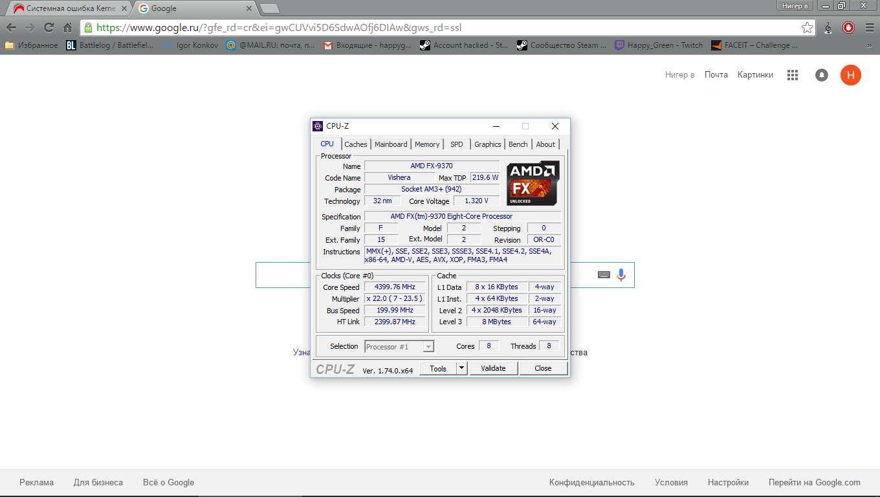Open the Mainboard tab in CPU-Z
Viewport: 880px width, 497px height.
391,144
